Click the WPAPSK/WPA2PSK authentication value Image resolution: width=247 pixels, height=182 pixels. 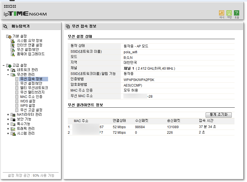point(139,80)
